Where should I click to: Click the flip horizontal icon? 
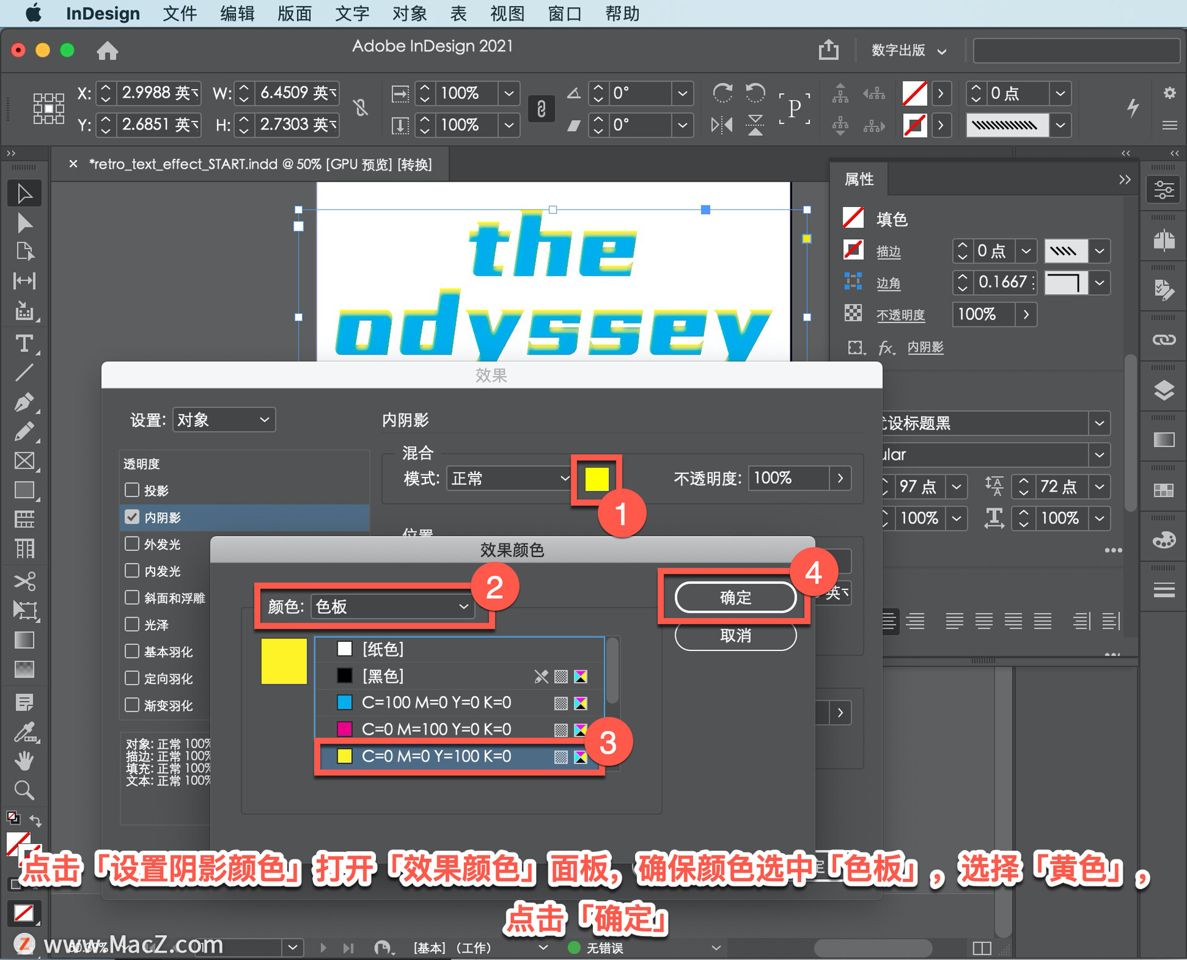(722, 125)
